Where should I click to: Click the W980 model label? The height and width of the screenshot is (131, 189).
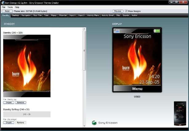137,97
